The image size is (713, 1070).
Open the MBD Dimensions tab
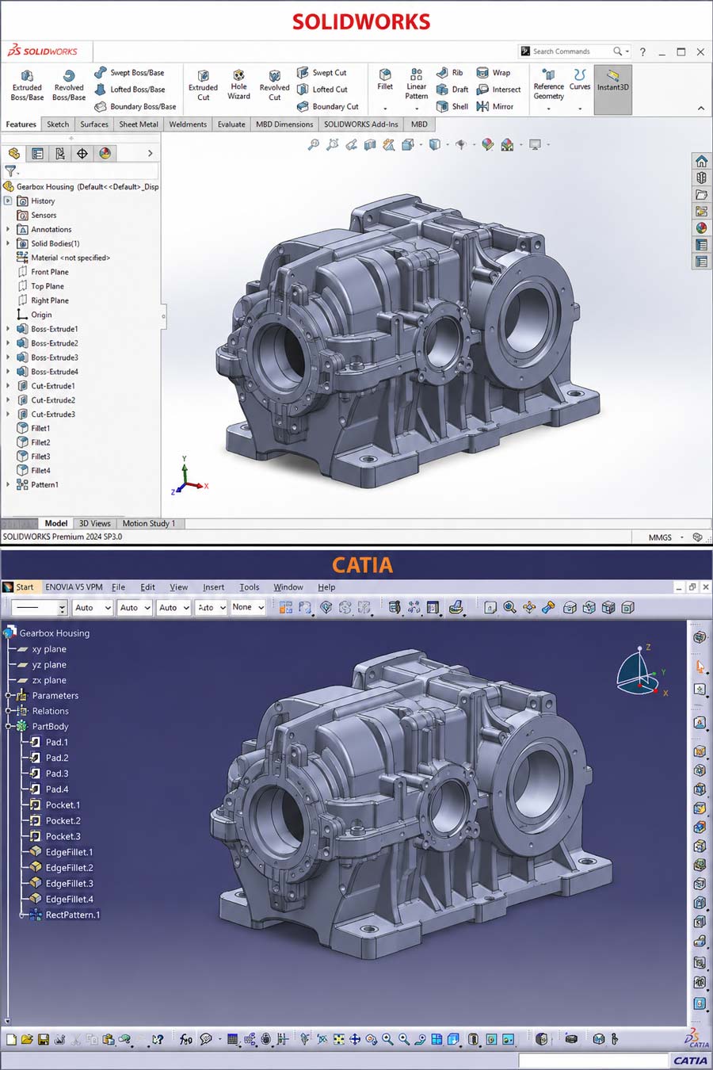pyautogui.click(x=284, y=124)
